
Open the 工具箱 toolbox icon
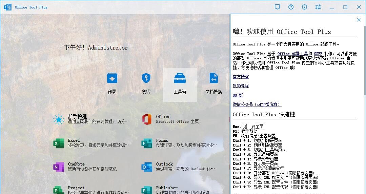tap(180, 78)
